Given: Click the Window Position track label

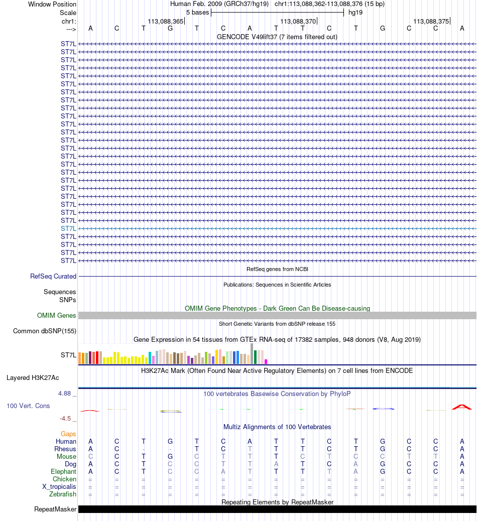Looking at the screenshot, I should (52, 5).
